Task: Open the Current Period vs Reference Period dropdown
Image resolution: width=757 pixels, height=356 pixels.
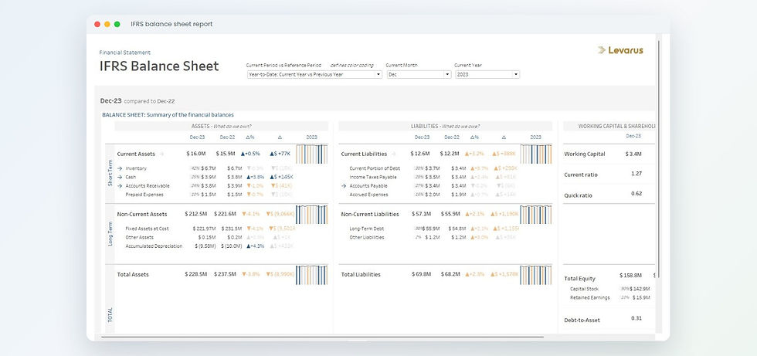Action: [x=314, y=75]
